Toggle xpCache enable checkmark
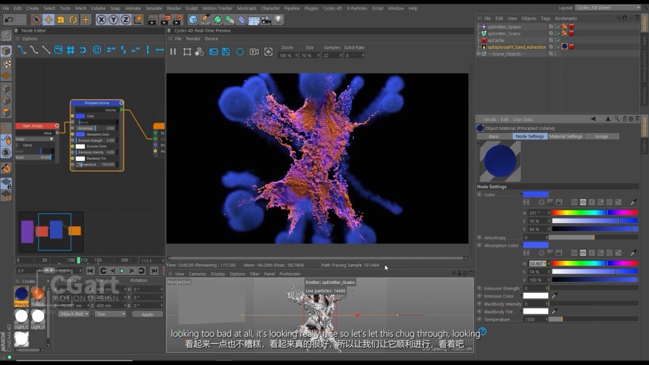This screenshot has height=365, width=649. (558, 41)
